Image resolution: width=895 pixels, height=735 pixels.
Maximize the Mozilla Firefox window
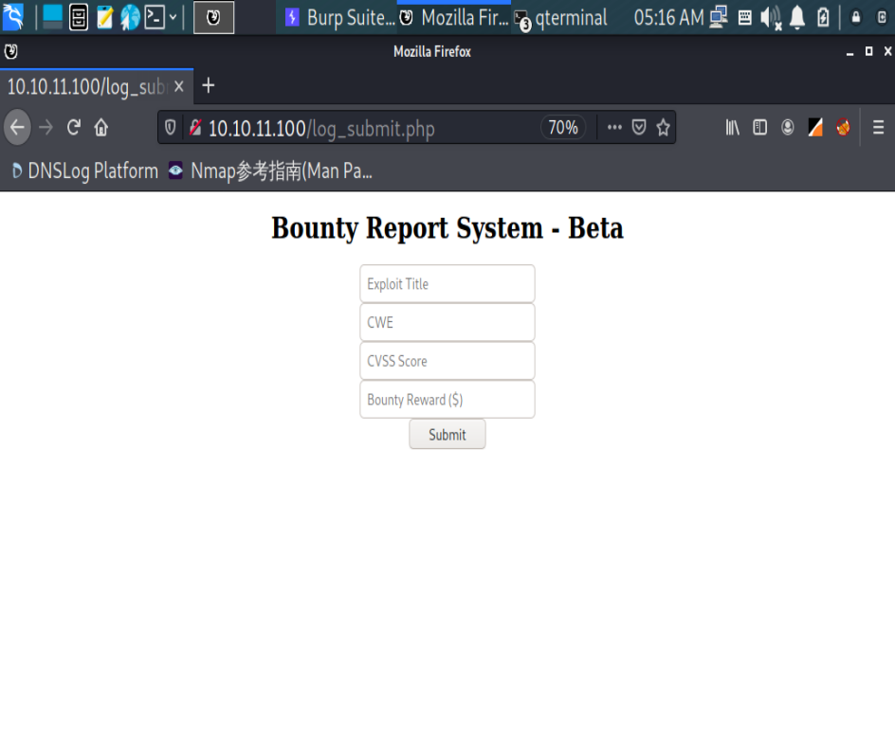[x=868, y=52]
